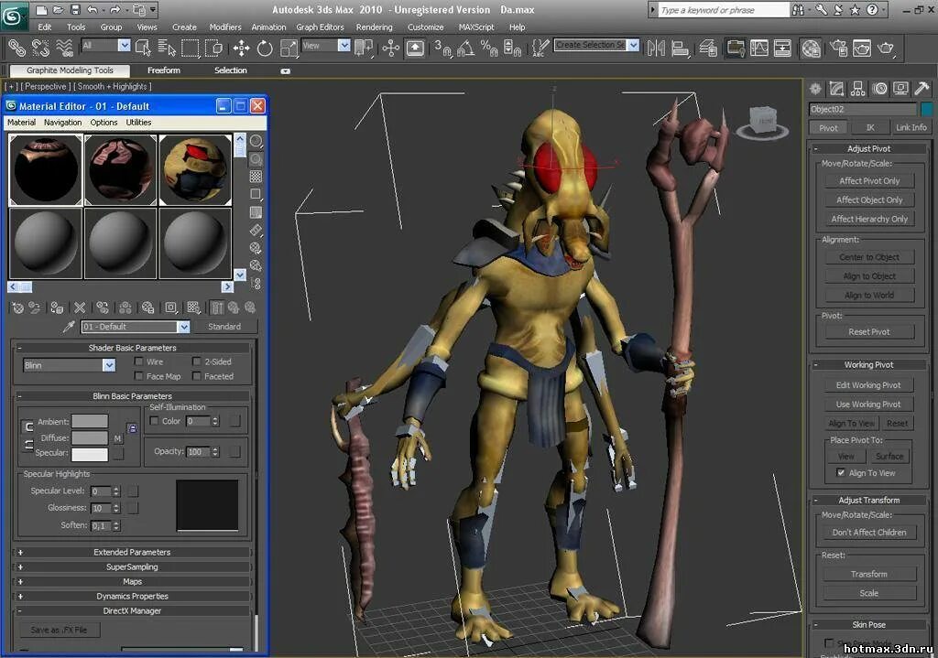Open the Rendering menu
This screenshot has width=938, height=658.
point(374,27)
